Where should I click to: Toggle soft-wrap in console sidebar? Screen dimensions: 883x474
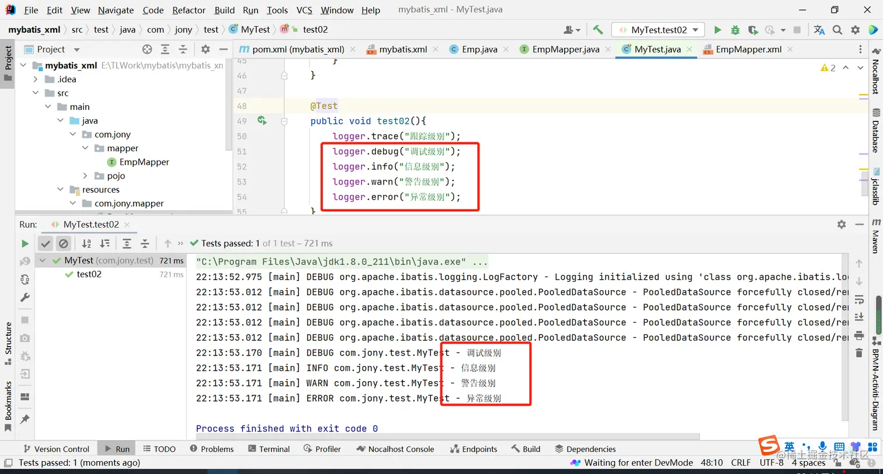click(858, 299)
